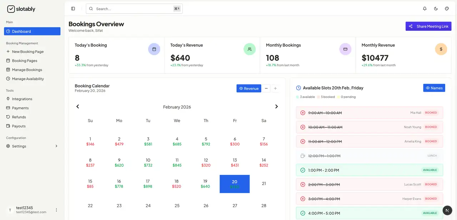457x220 pixels.
Task: Open the theme palette picker
Action: tap(447, 9)
